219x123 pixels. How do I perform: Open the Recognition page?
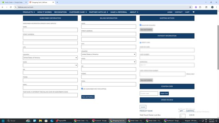[61, 12]
